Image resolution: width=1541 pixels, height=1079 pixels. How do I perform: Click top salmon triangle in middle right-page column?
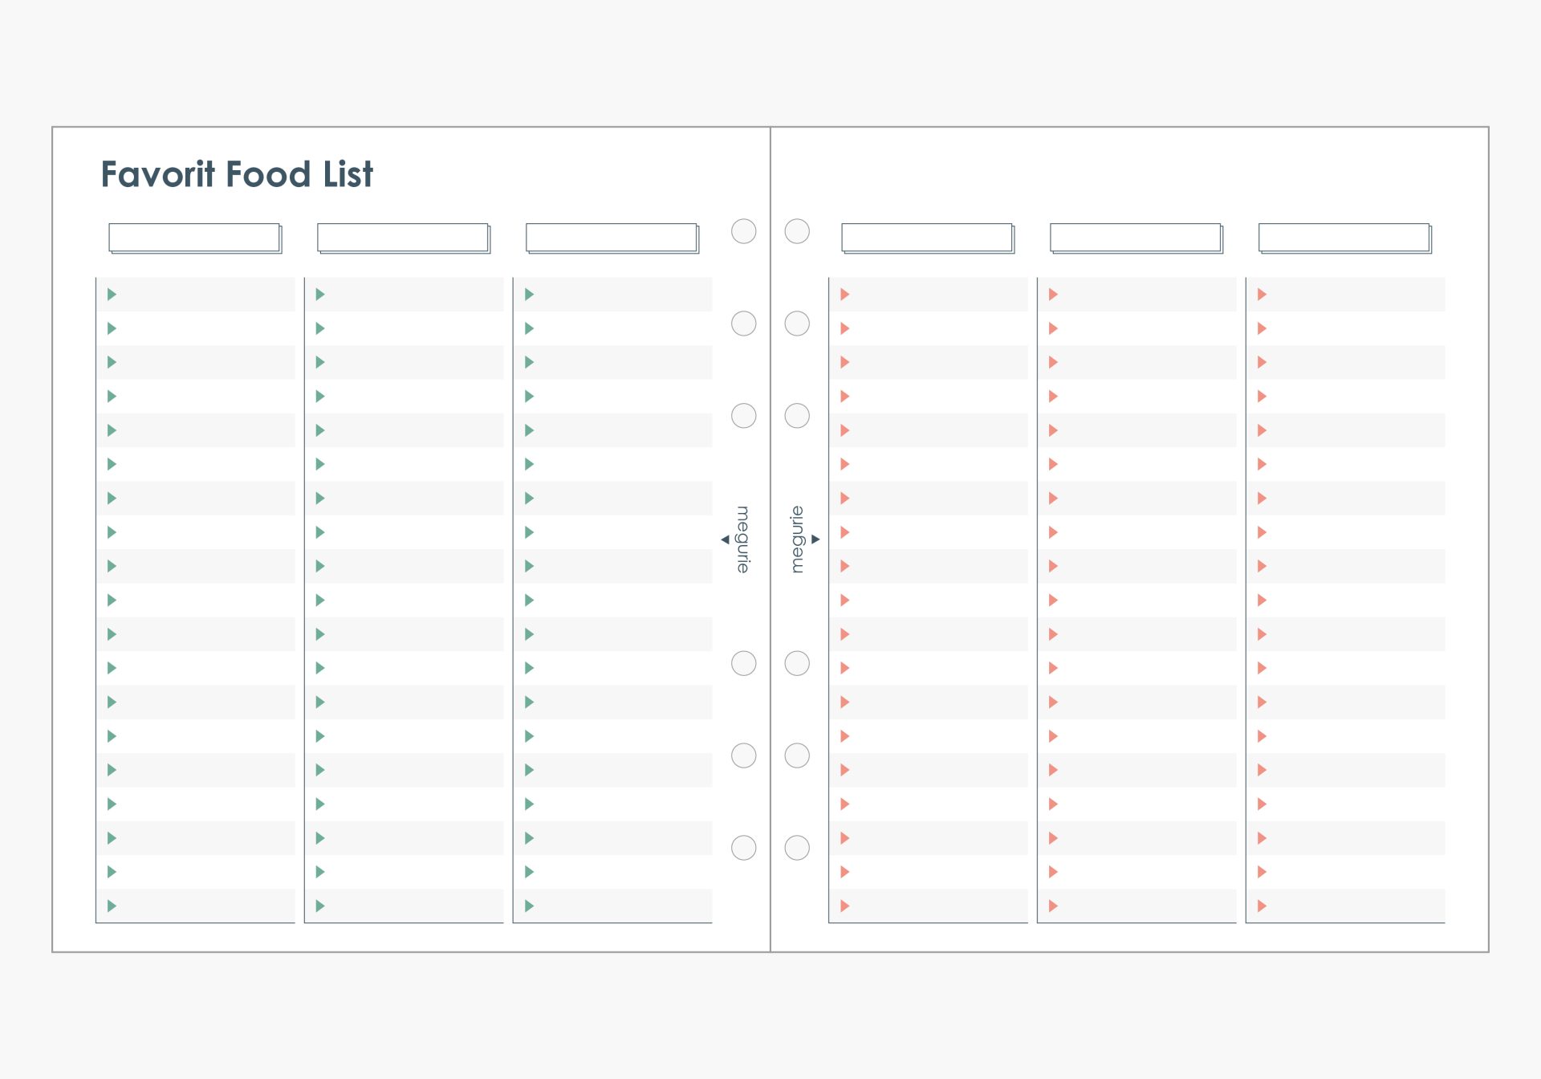(1053, 295)
